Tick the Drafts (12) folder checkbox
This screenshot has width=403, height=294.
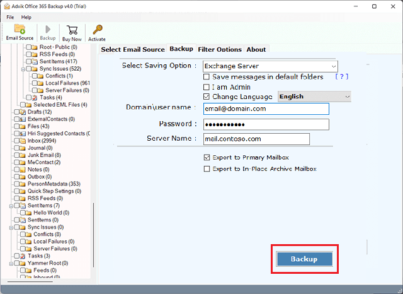click(x=17, y=112)
